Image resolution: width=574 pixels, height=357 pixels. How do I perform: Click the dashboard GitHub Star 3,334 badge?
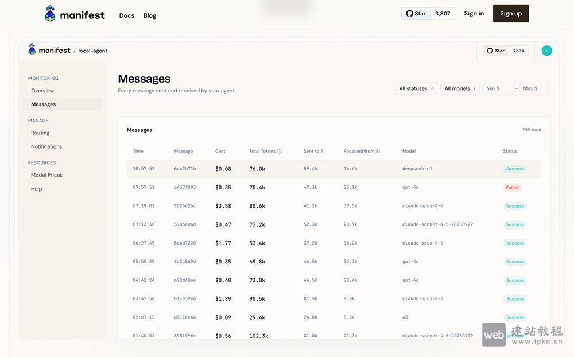click(x=505, y=51)
